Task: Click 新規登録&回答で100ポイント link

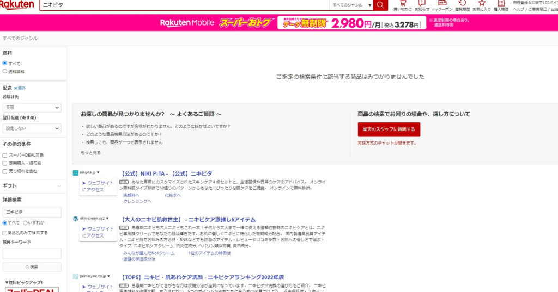Action: pos(535,3)
